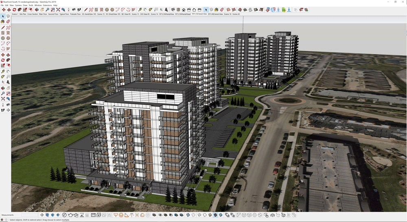The height and width of the screenshot is (222, 407).
Task: Switch to the Scene 15 tab
Action: [x=101, y=14]
